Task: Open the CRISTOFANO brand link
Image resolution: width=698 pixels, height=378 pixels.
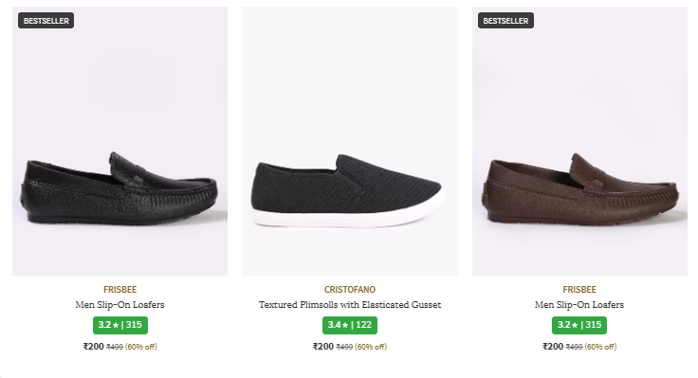Action: click(350, 290)
